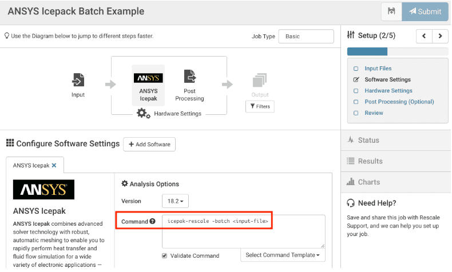Open the Results panel
Image resolution: width=452 pixels, height=272 pixels.
coord(396,161)
